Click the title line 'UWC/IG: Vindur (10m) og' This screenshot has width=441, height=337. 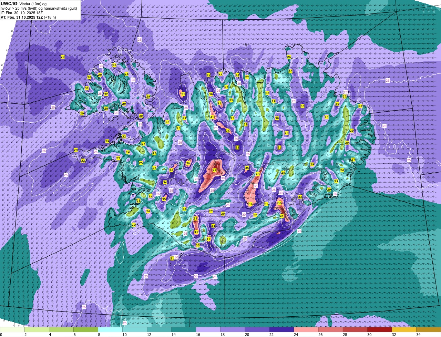tap(23, 4)
